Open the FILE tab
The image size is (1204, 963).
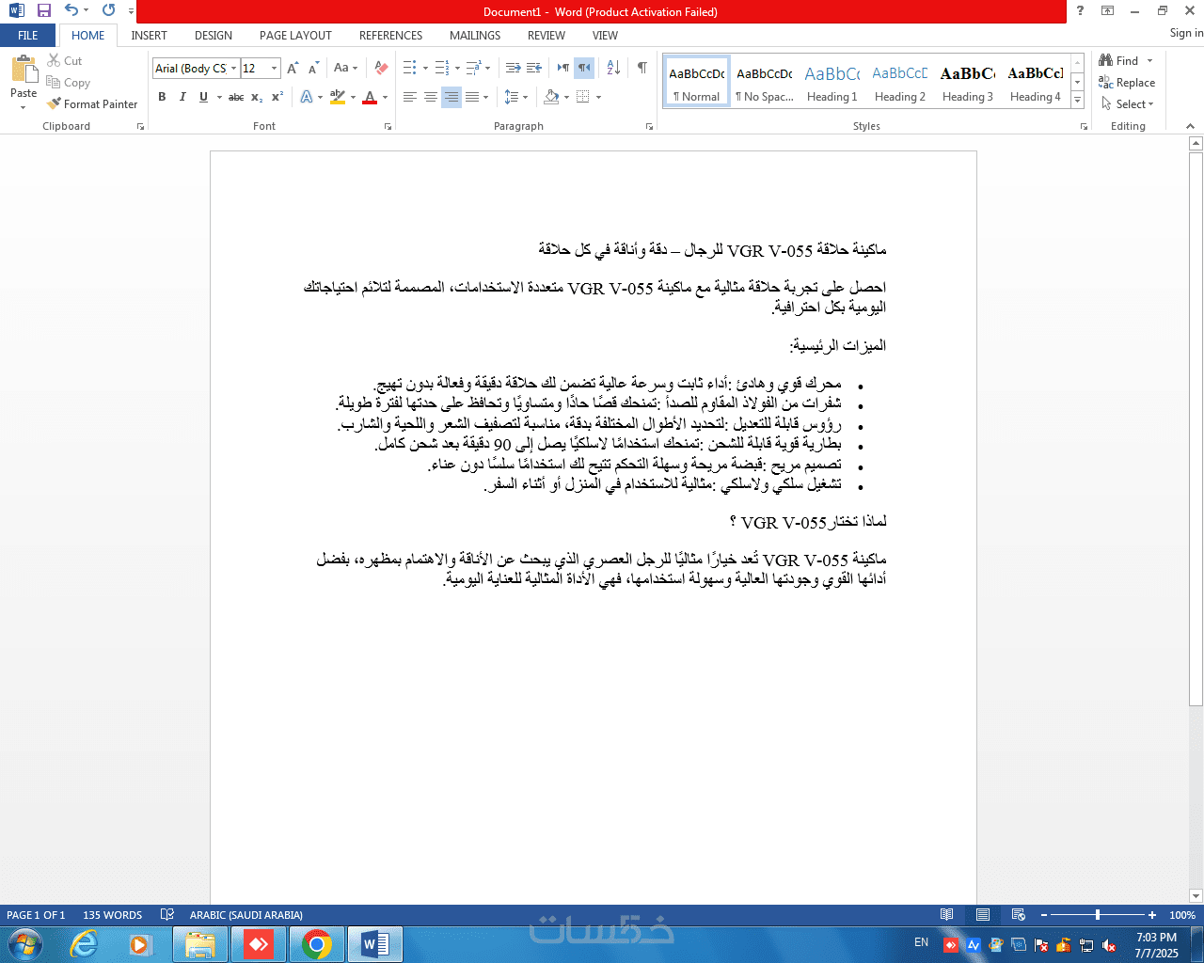coord(28,36)
